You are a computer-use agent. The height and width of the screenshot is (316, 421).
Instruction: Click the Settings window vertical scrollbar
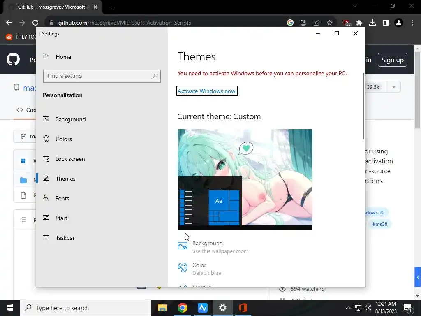364,106
